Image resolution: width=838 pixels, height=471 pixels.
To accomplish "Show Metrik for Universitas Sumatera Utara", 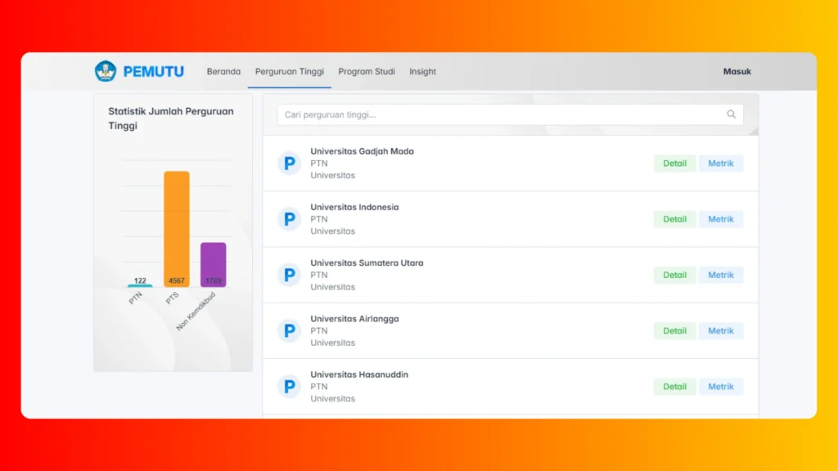I will [x=721, y=275].
